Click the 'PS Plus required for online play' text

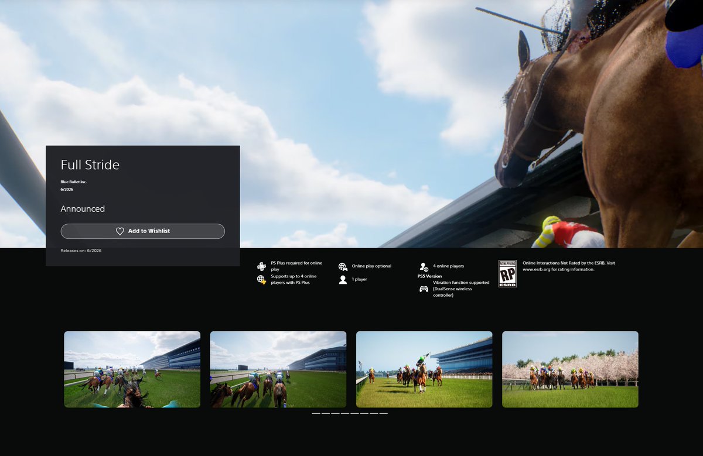[296, 266]
